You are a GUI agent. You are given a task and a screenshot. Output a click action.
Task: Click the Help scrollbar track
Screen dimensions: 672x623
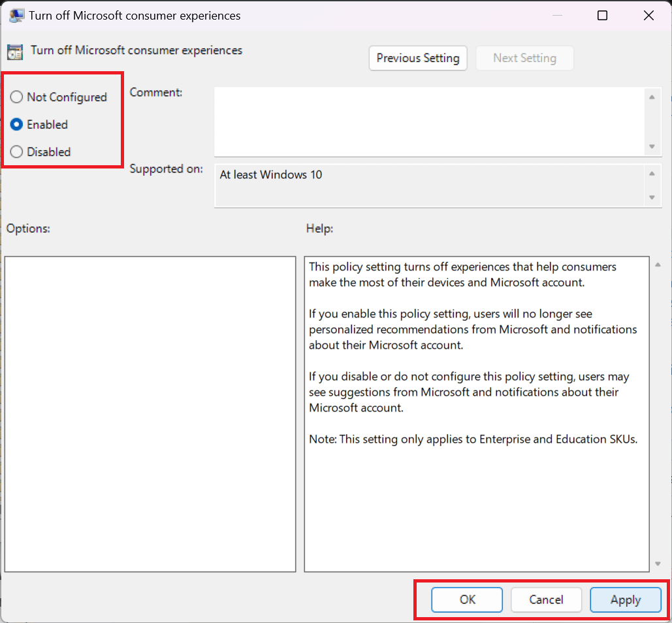pyautogui.click(x=658, y=411)
